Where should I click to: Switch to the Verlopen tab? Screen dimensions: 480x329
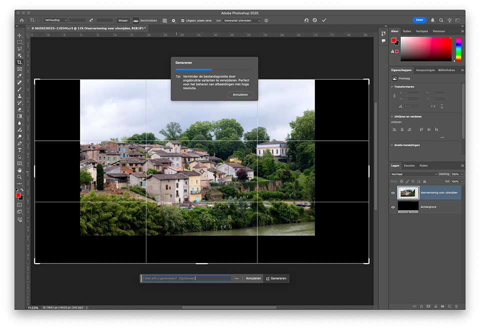click(x=422, y=31)
